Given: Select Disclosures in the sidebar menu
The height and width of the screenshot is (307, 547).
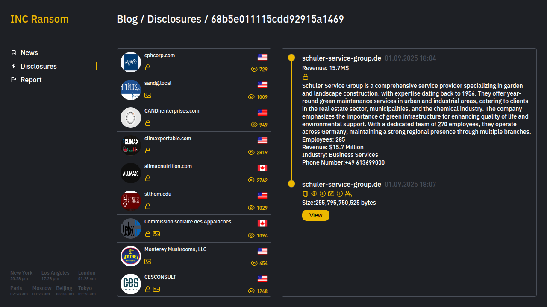Looking at the screenshot, I should click(38, 66).
